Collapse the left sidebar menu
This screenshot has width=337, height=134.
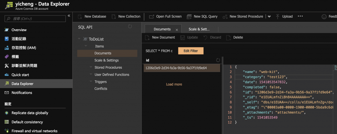69,16
